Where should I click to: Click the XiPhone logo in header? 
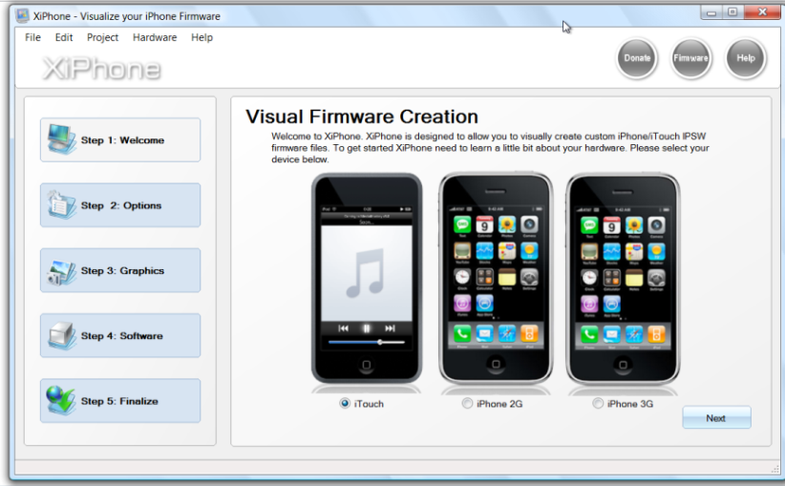point(101,69)
